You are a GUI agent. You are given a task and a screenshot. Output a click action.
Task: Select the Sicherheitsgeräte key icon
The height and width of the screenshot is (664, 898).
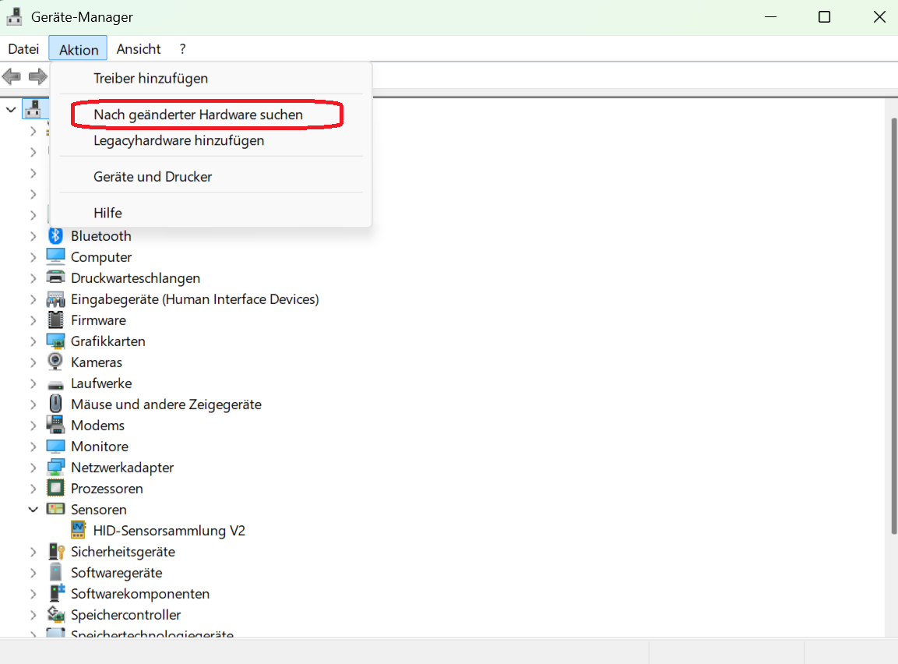point(55,551)
